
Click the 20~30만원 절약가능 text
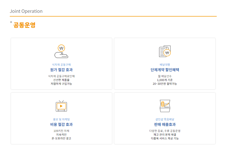pyautogui.click(x=165, y=84)
